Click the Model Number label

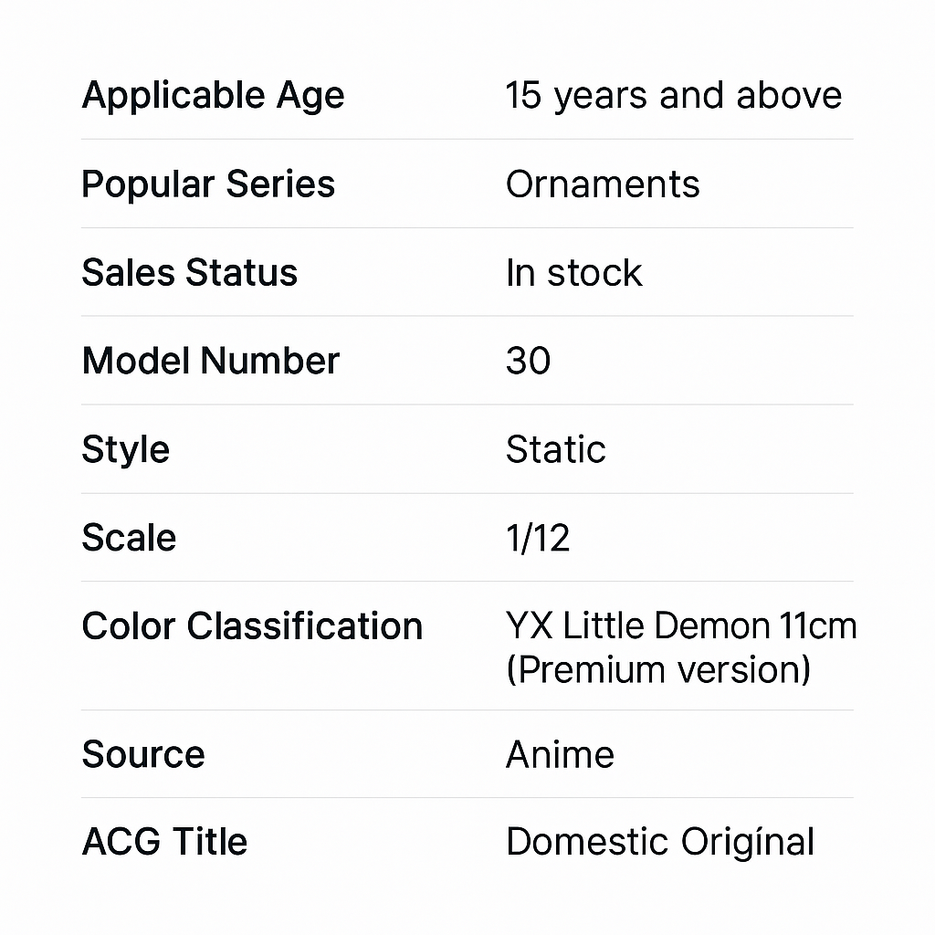click(210, 362)
